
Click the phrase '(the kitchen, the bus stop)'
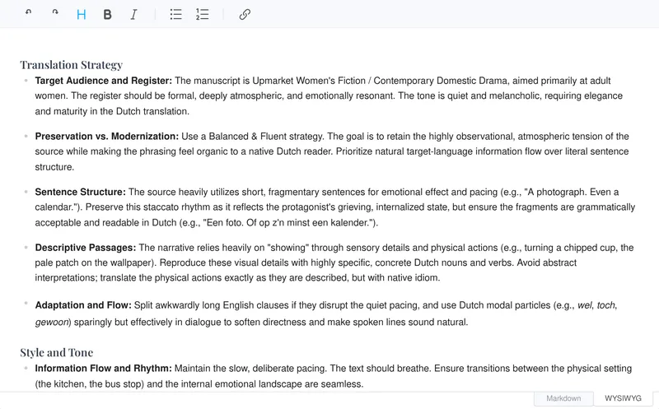click(90, 384)
